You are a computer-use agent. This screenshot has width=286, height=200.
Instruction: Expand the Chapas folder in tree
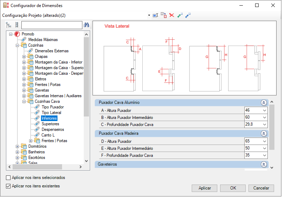coord(24,56)
